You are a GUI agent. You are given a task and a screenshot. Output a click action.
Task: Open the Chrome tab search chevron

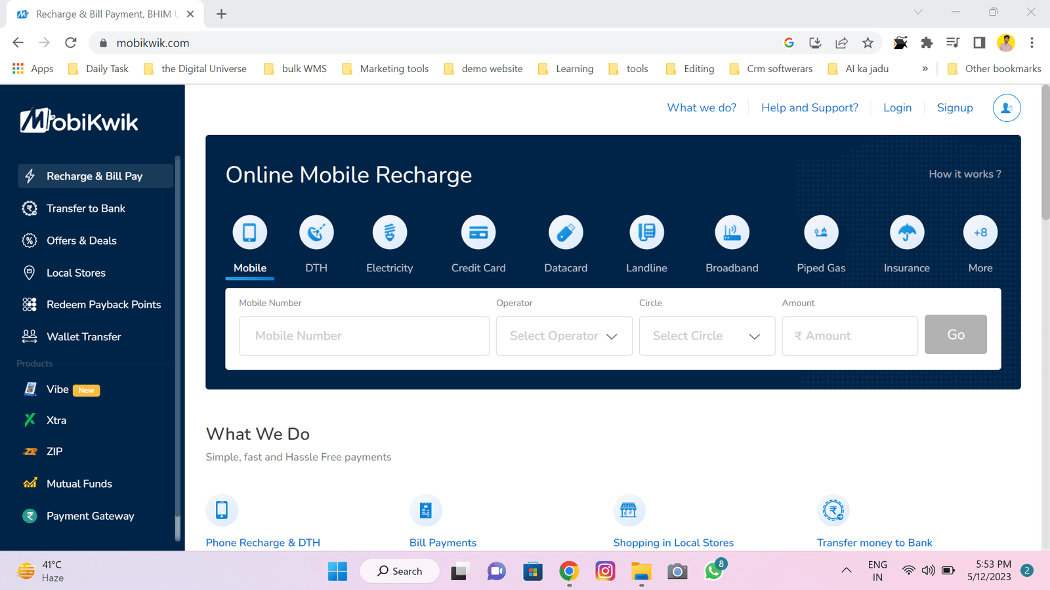tap(918, 12)
